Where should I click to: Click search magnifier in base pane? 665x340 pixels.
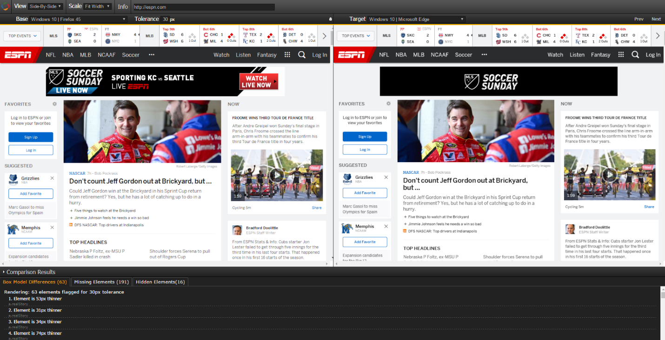(302, 55)
